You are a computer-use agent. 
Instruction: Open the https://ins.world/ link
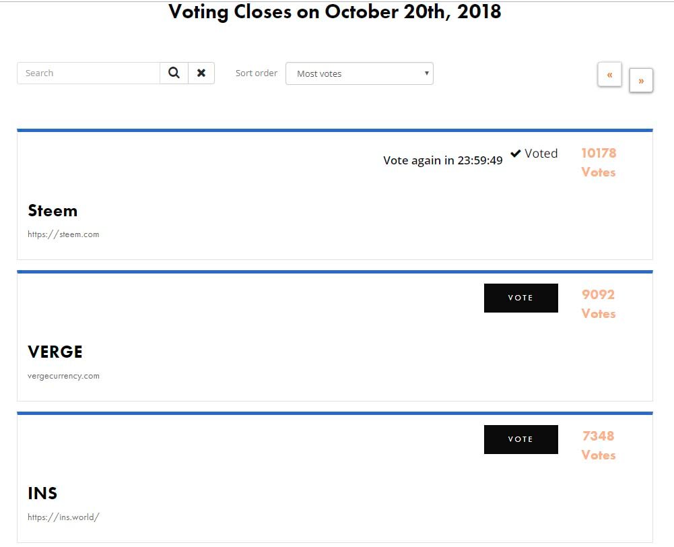pos(63,517)
